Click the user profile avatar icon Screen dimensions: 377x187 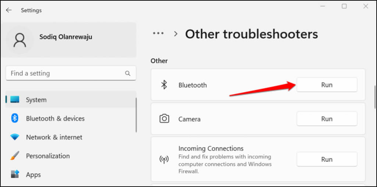tap(19, 40)
